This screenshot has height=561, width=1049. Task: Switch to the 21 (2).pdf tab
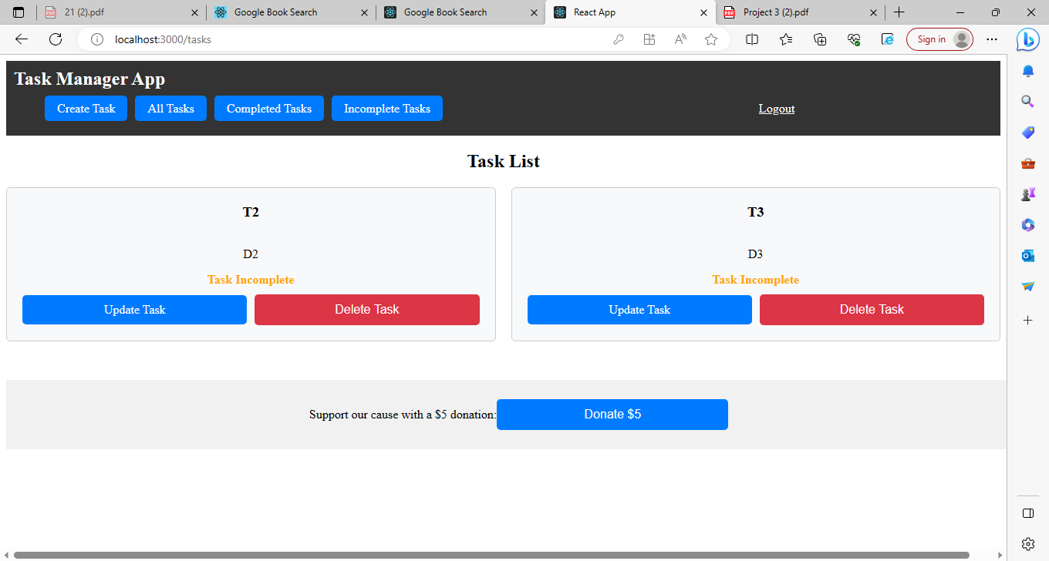[121, 12]
